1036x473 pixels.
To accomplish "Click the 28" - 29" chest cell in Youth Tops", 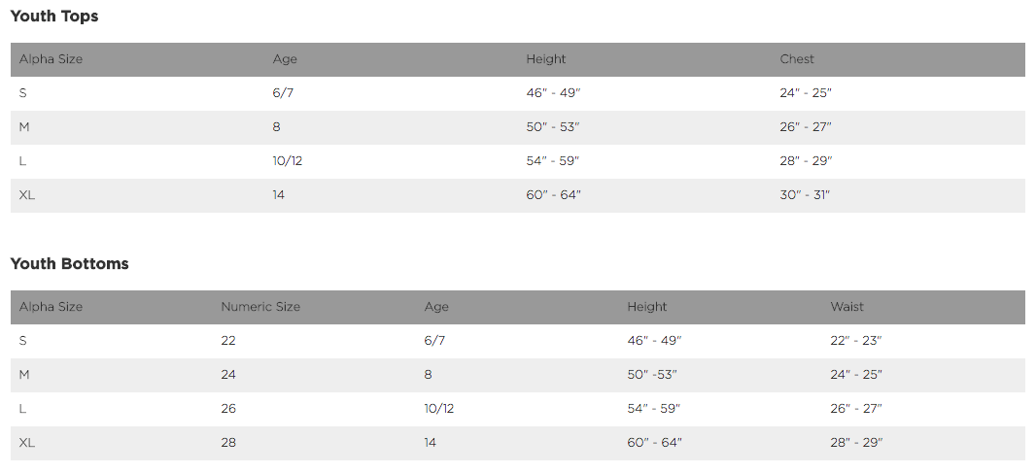I will click(x=806, y=161).
